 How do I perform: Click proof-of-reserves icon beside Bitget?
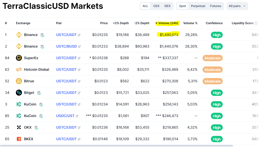click(x=39, y=93)
